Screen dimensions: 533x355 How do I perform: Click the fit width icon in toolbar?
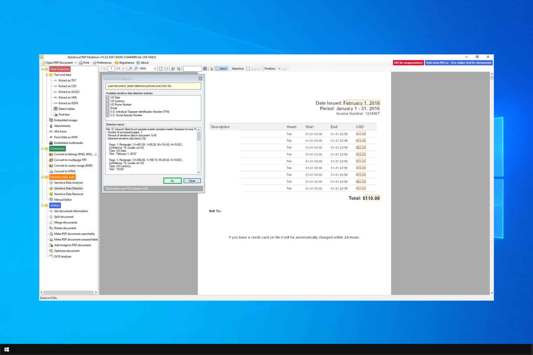pyautogui.click(x=166, y=69)
